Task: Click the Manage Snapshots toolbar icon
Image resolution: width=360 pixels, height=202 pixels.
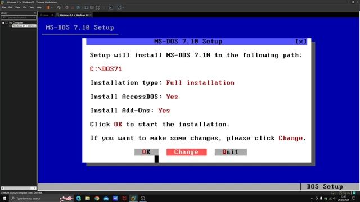Action: [x=78, y=7]
